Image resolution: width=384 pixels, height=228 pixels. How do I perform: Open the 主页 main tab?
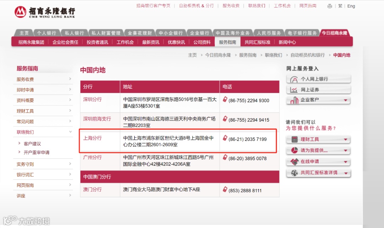(x=24, y=33)
